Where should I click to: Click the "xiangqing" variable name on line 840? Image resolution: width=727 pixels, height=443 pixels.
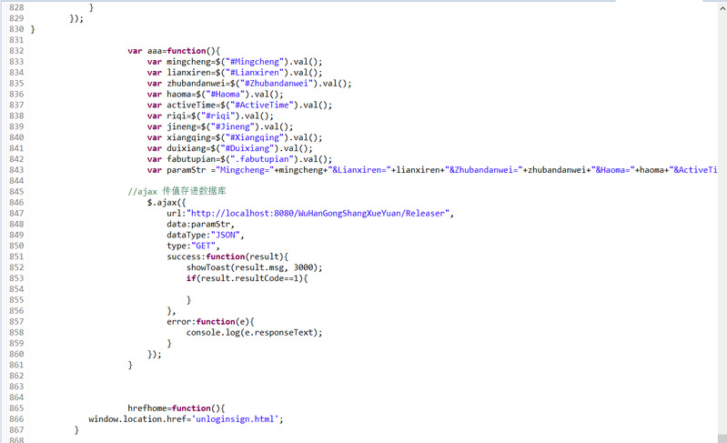(188, 137)
